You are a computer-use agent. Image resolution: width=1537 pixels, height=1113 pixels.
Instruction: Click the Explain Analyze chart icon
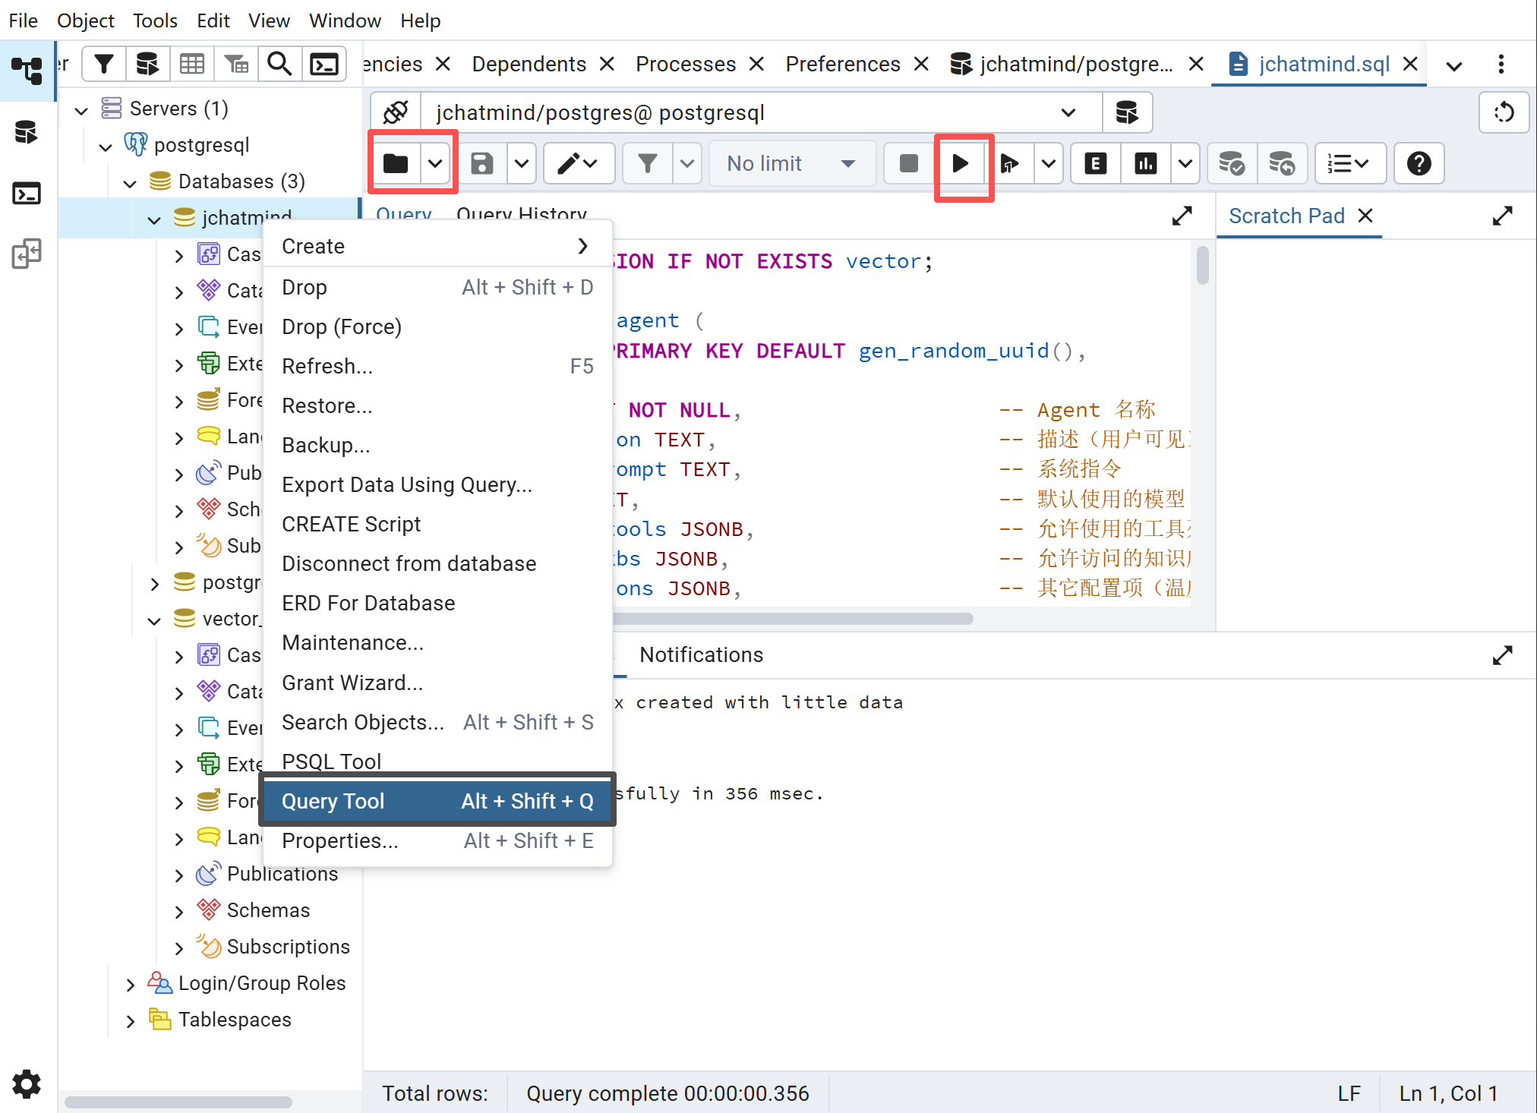point(1145,163)
